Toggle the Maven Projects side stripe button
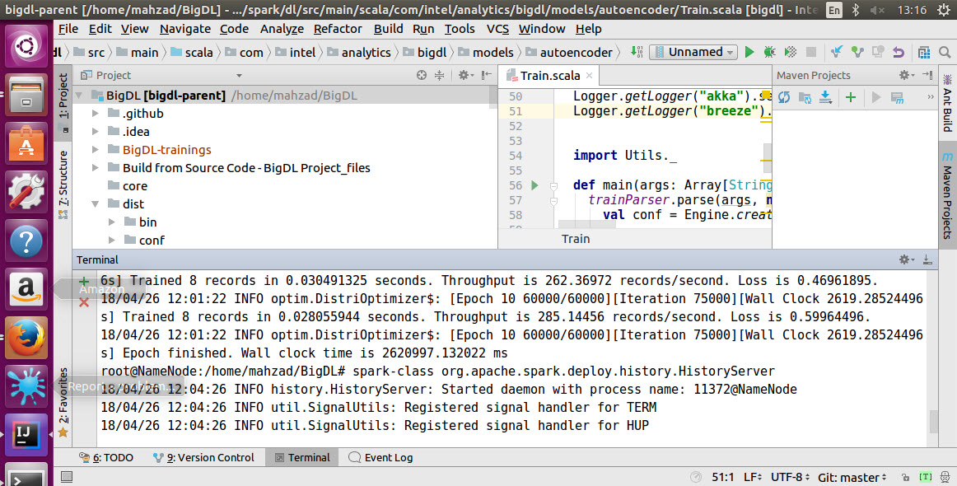Image resolution: width=957 pixels, height=486 pixels. 947,195
